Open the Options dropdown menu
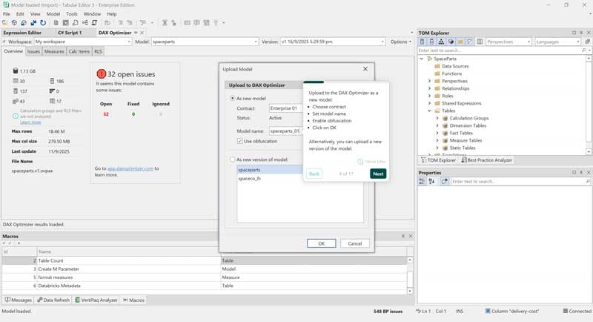Image resolution: width=593 pixels, height=322 pixels. 400,42
